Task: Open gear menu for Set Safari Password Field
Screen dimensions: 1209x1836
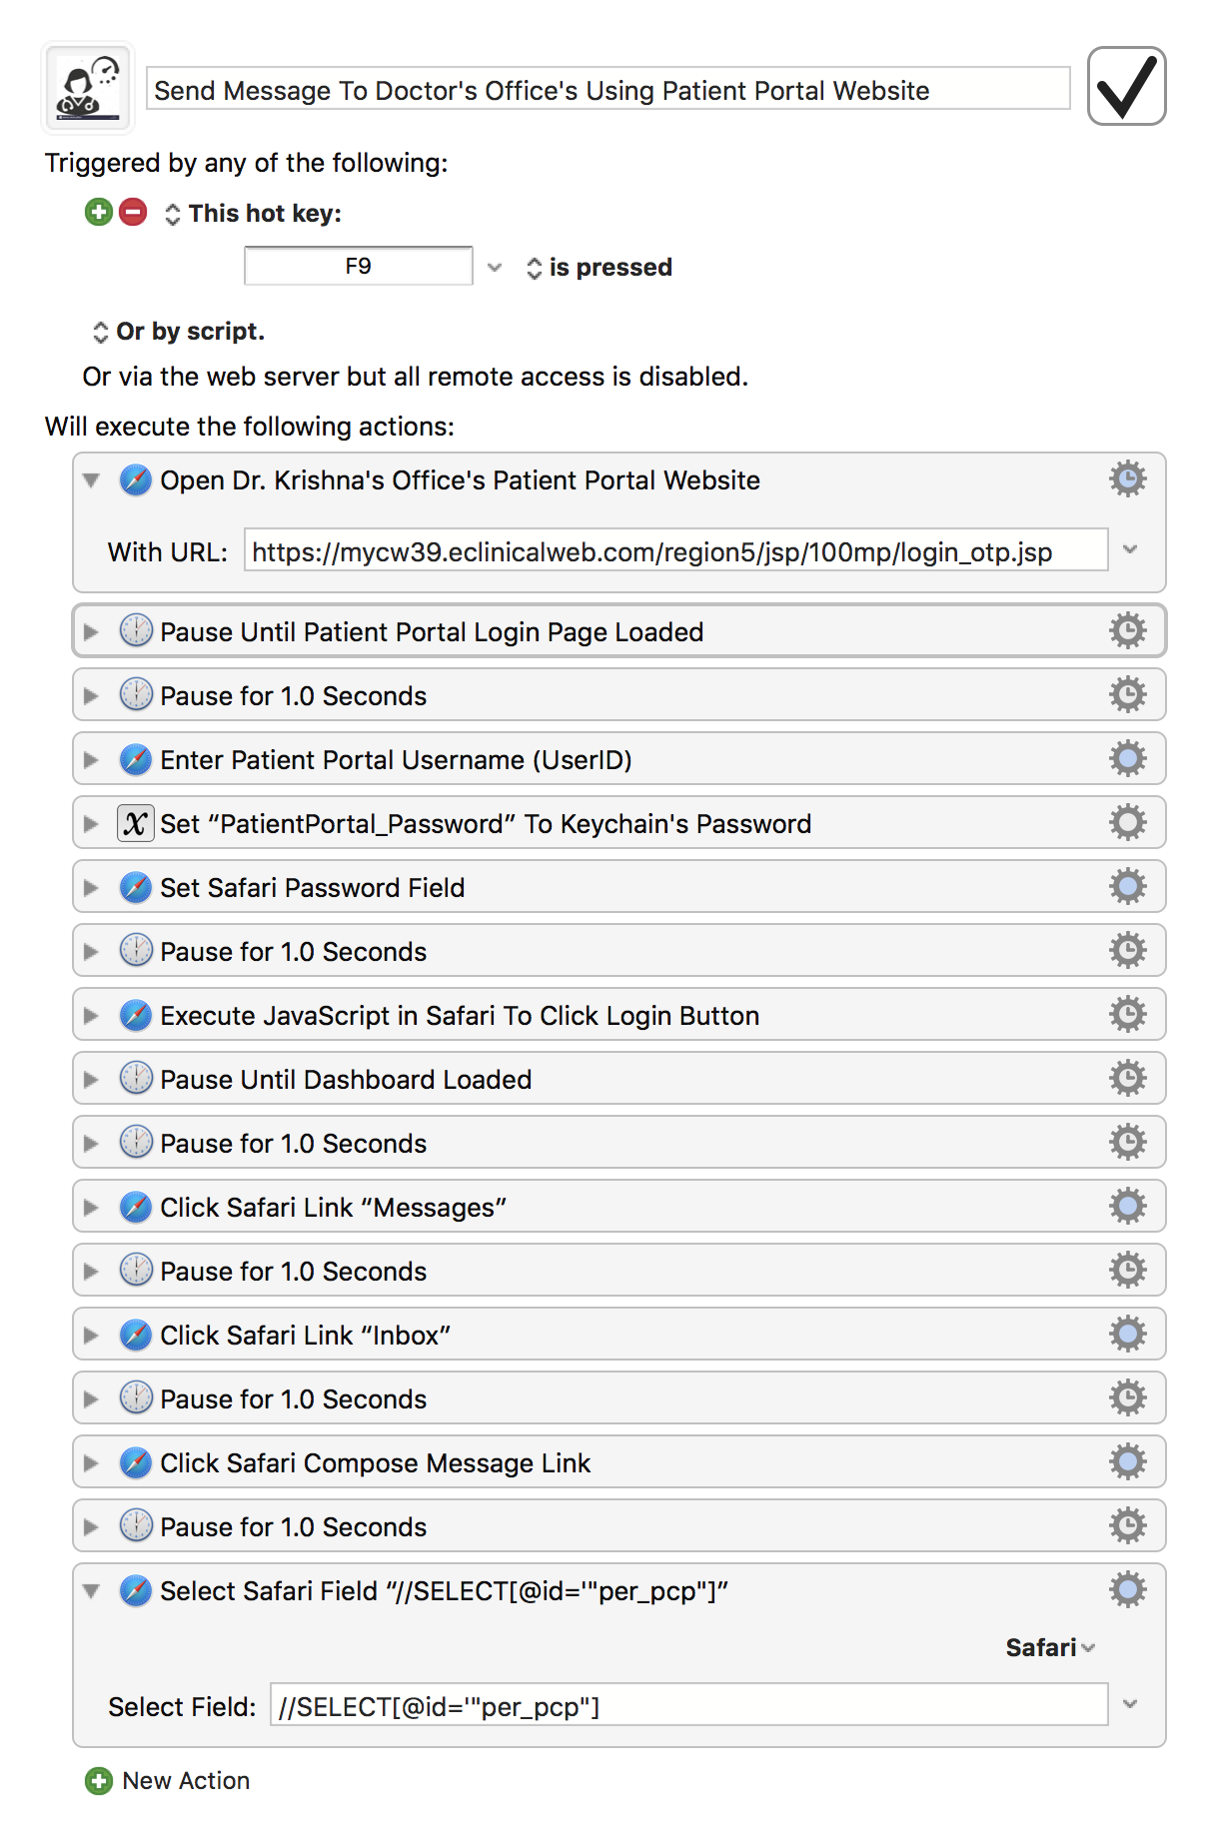Action: (1128, 887)
